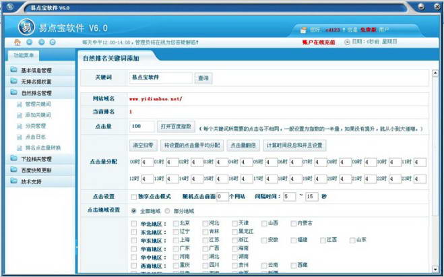Click the 12时 click count field
The width and height of the screenshot is (444, 277).
click(x=148, y=179)
